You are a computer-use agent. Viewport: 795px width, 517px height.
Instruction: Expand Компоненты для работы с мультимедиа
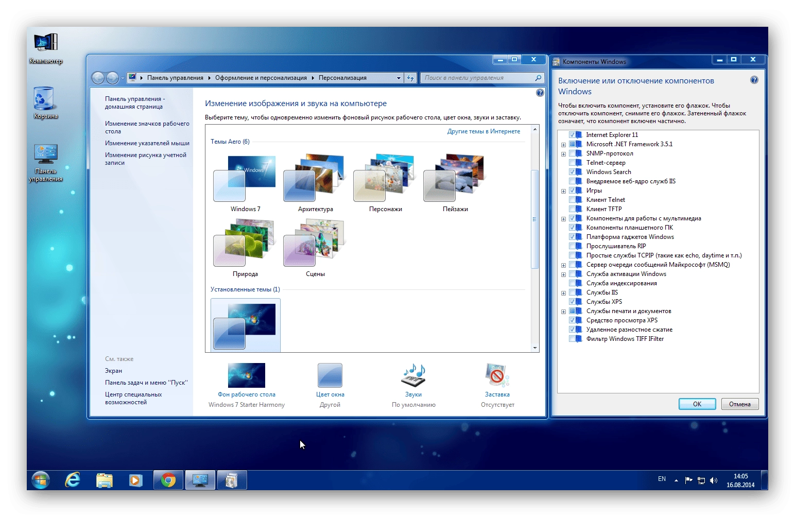pos(563,219)
